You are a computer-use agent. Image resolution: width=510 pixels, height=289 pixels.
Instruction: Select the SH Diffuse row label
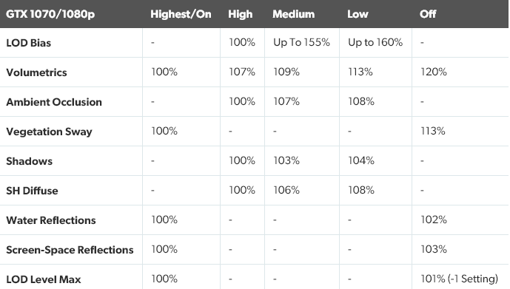(32, 191)
